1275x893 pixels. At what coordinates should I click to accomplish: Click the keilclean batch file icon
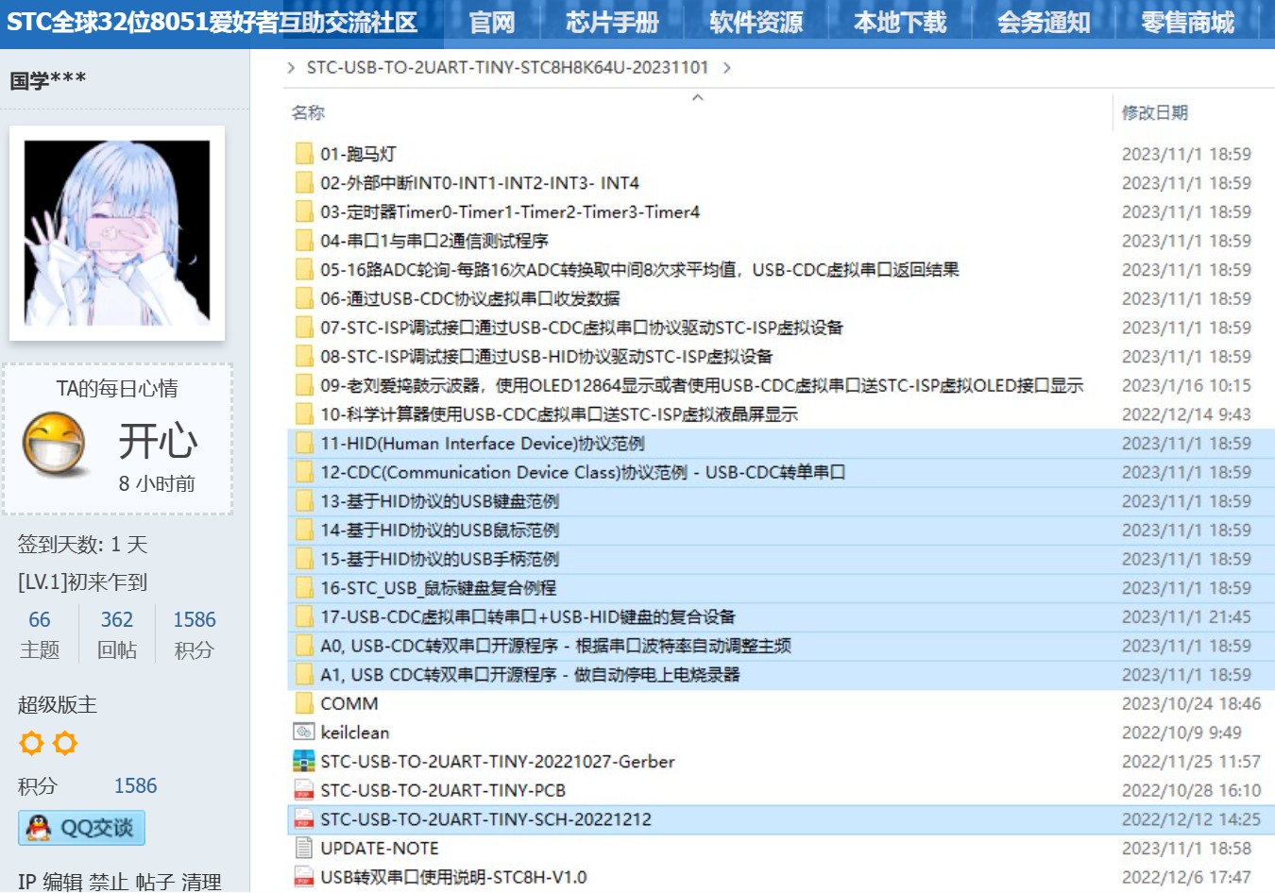click(x=304, y=733)
